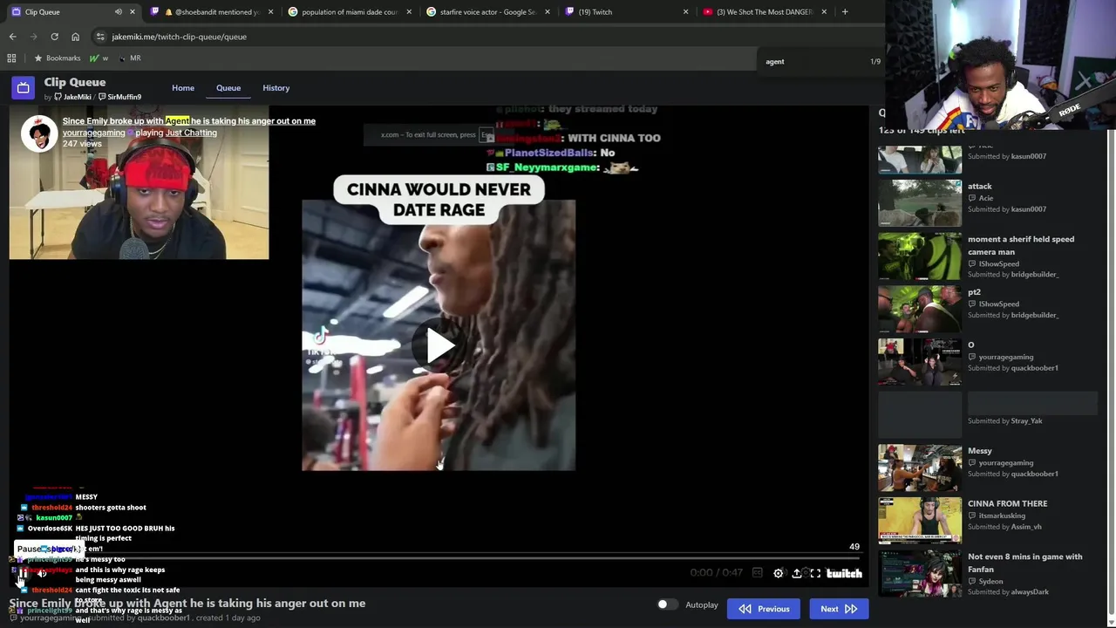The width and height of the screenshot is (1116, 628).
Task: Open SirMuffin9 author link
Action: 119,97
